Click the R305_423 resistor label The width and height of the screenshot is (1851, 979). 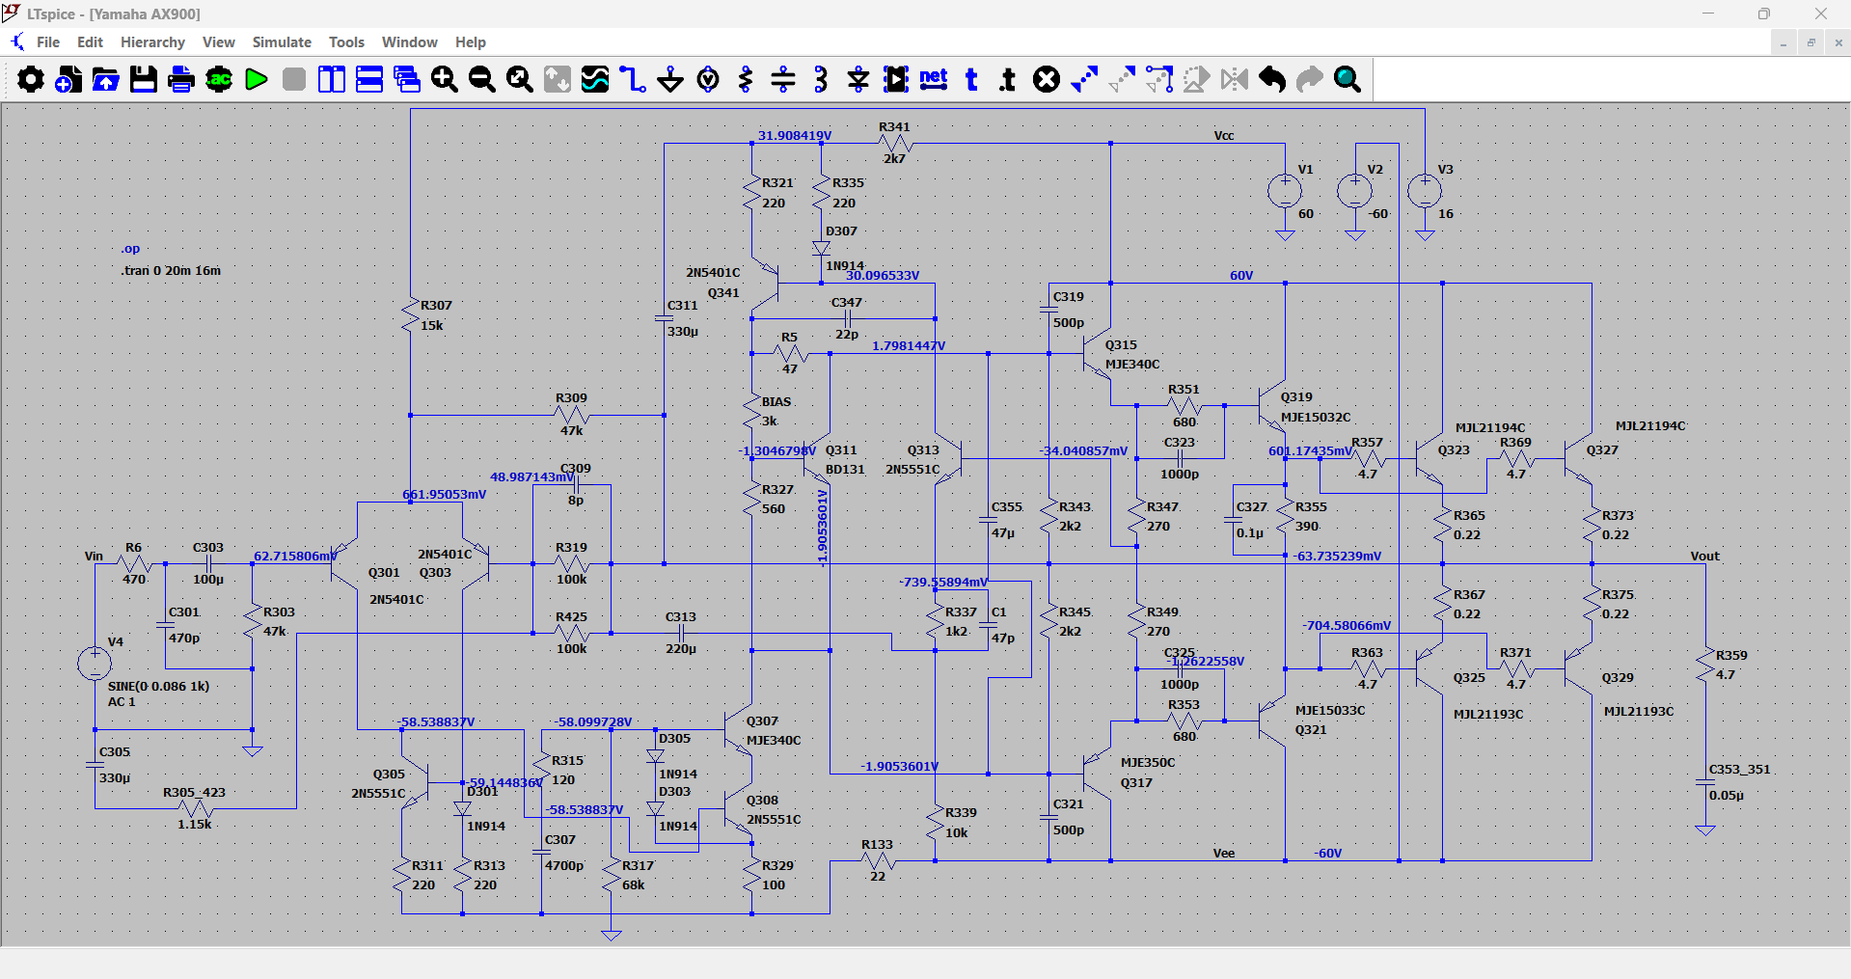[x=194, y=793]
